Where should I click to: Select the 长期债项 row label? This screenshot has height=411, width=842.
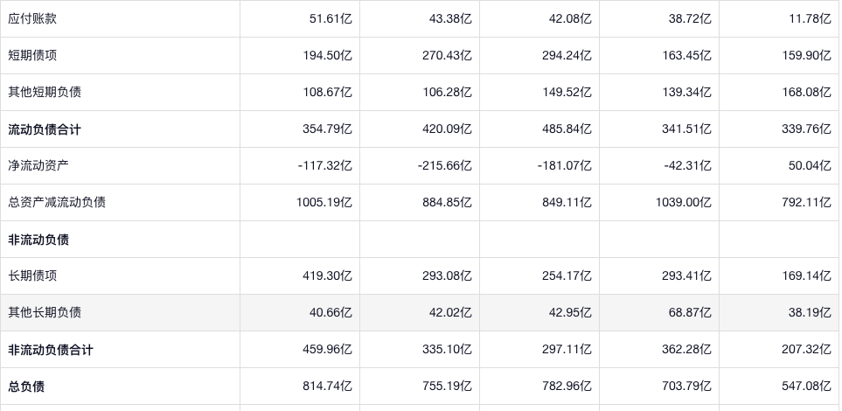tap(32, 275)
